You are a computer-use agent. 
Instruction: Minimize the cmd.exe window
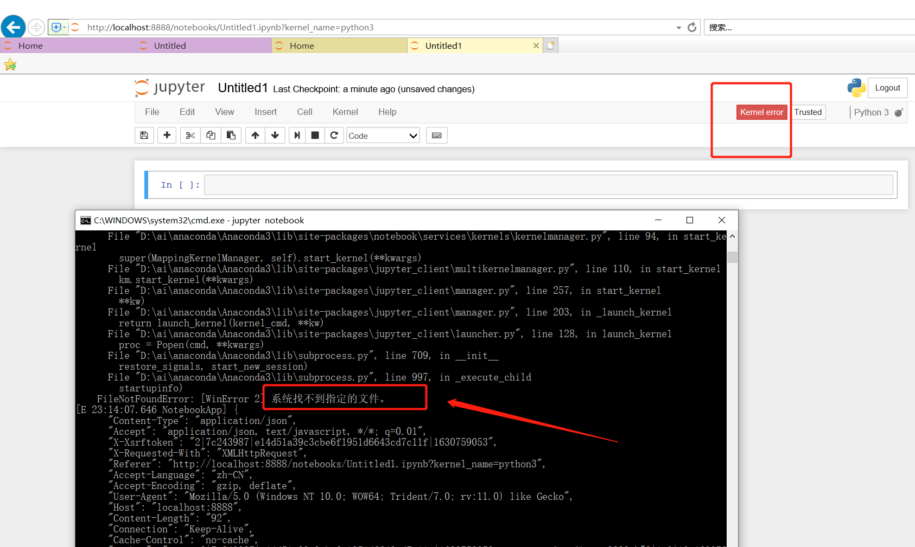[658, 220]
